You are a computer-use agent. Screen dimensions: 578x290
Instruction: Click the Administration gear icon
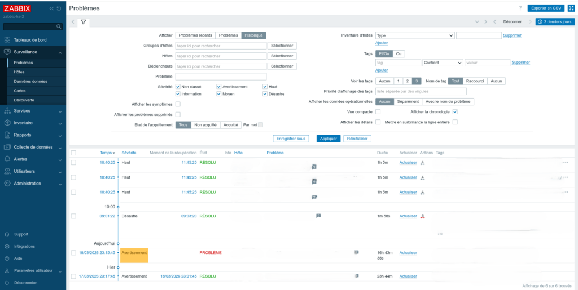point(7,184)
